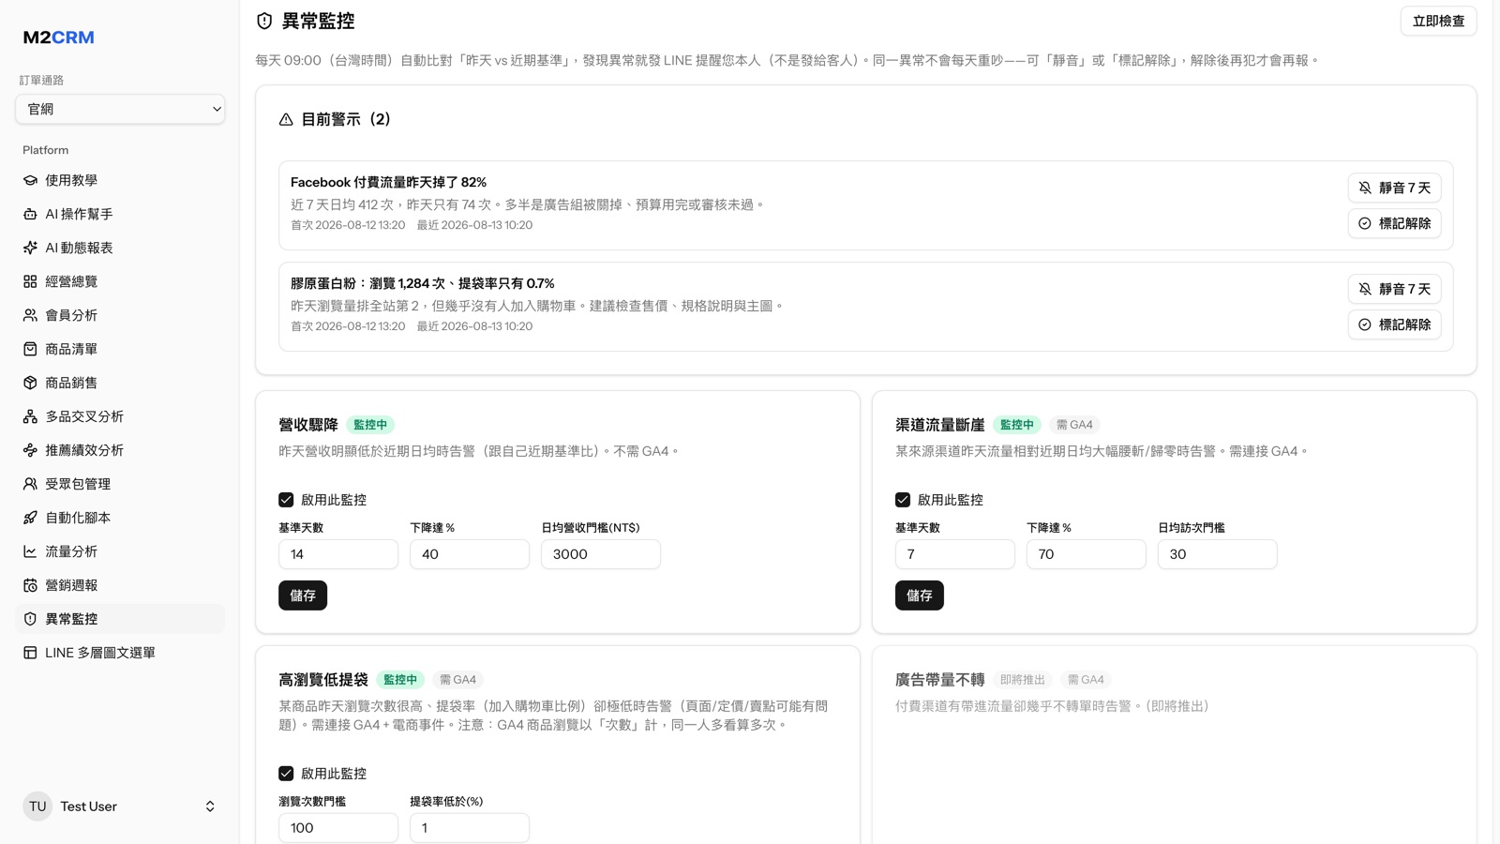Navigate to 營銷週報 menu entry
Screen dimensions: 1500x844
[120, 585]
